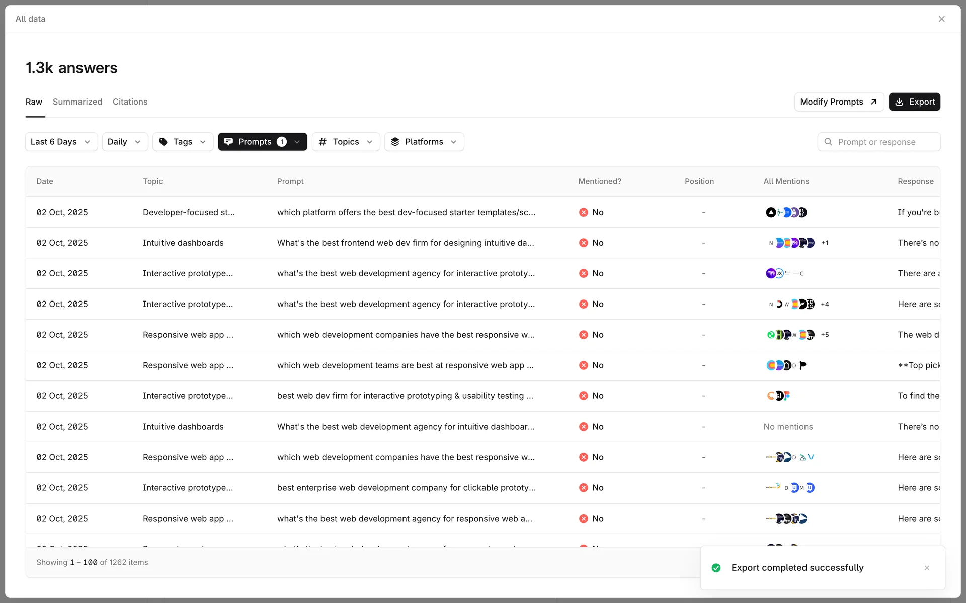This screenshot has width=966, height=603.
Task: Click the Topics hashtag filter
Action: coord(346,142)
